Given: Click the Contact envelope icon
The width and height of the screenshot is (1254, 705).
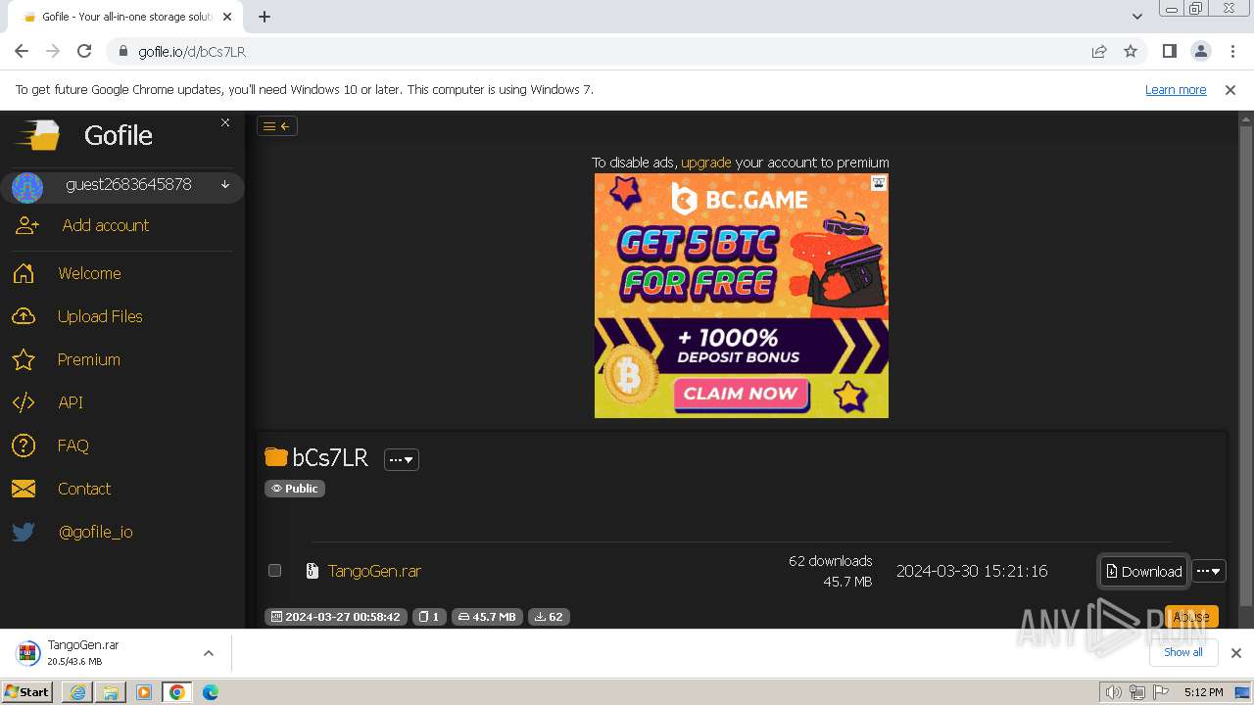Looking at the screenshot, I should (24, 489).
